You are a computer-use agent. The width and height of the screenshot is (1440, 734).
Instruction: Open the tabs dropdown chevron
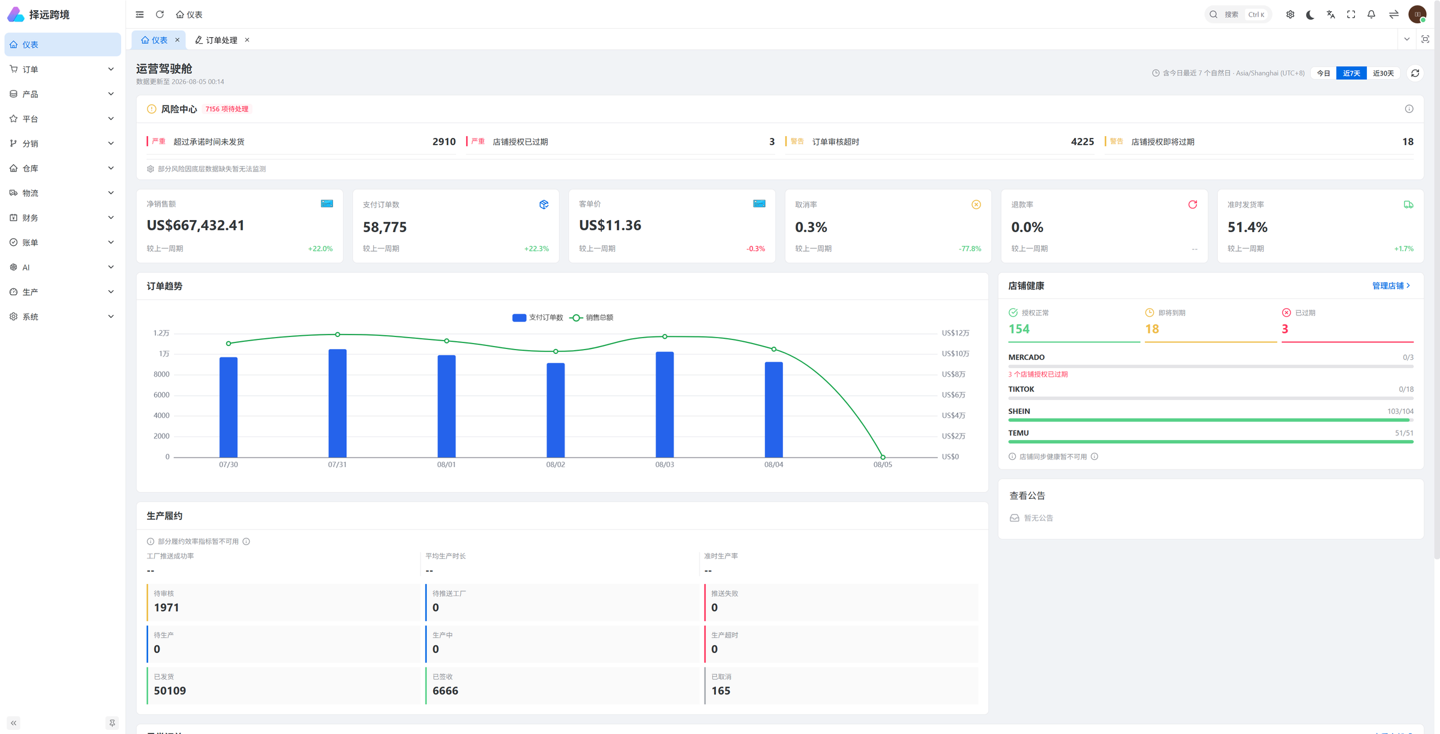click(x=1406, y=40)
